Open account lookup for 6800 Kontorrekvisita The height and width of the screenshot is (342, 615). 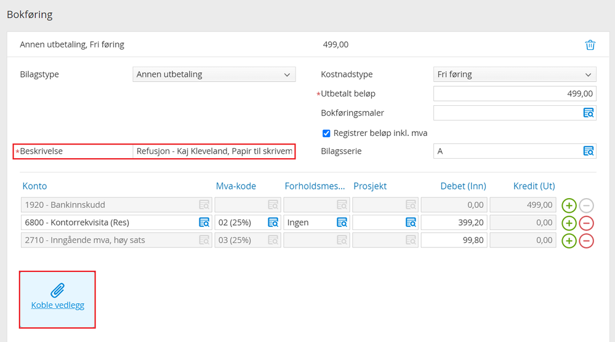204,223
